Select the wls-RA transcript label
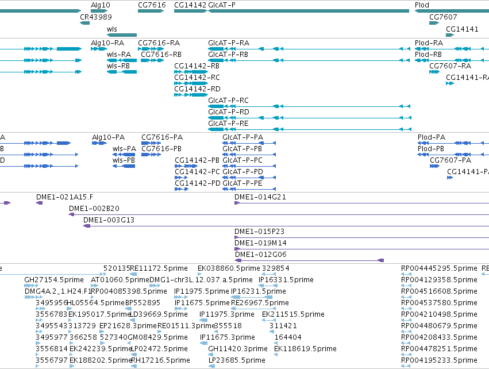 [119, 54]
